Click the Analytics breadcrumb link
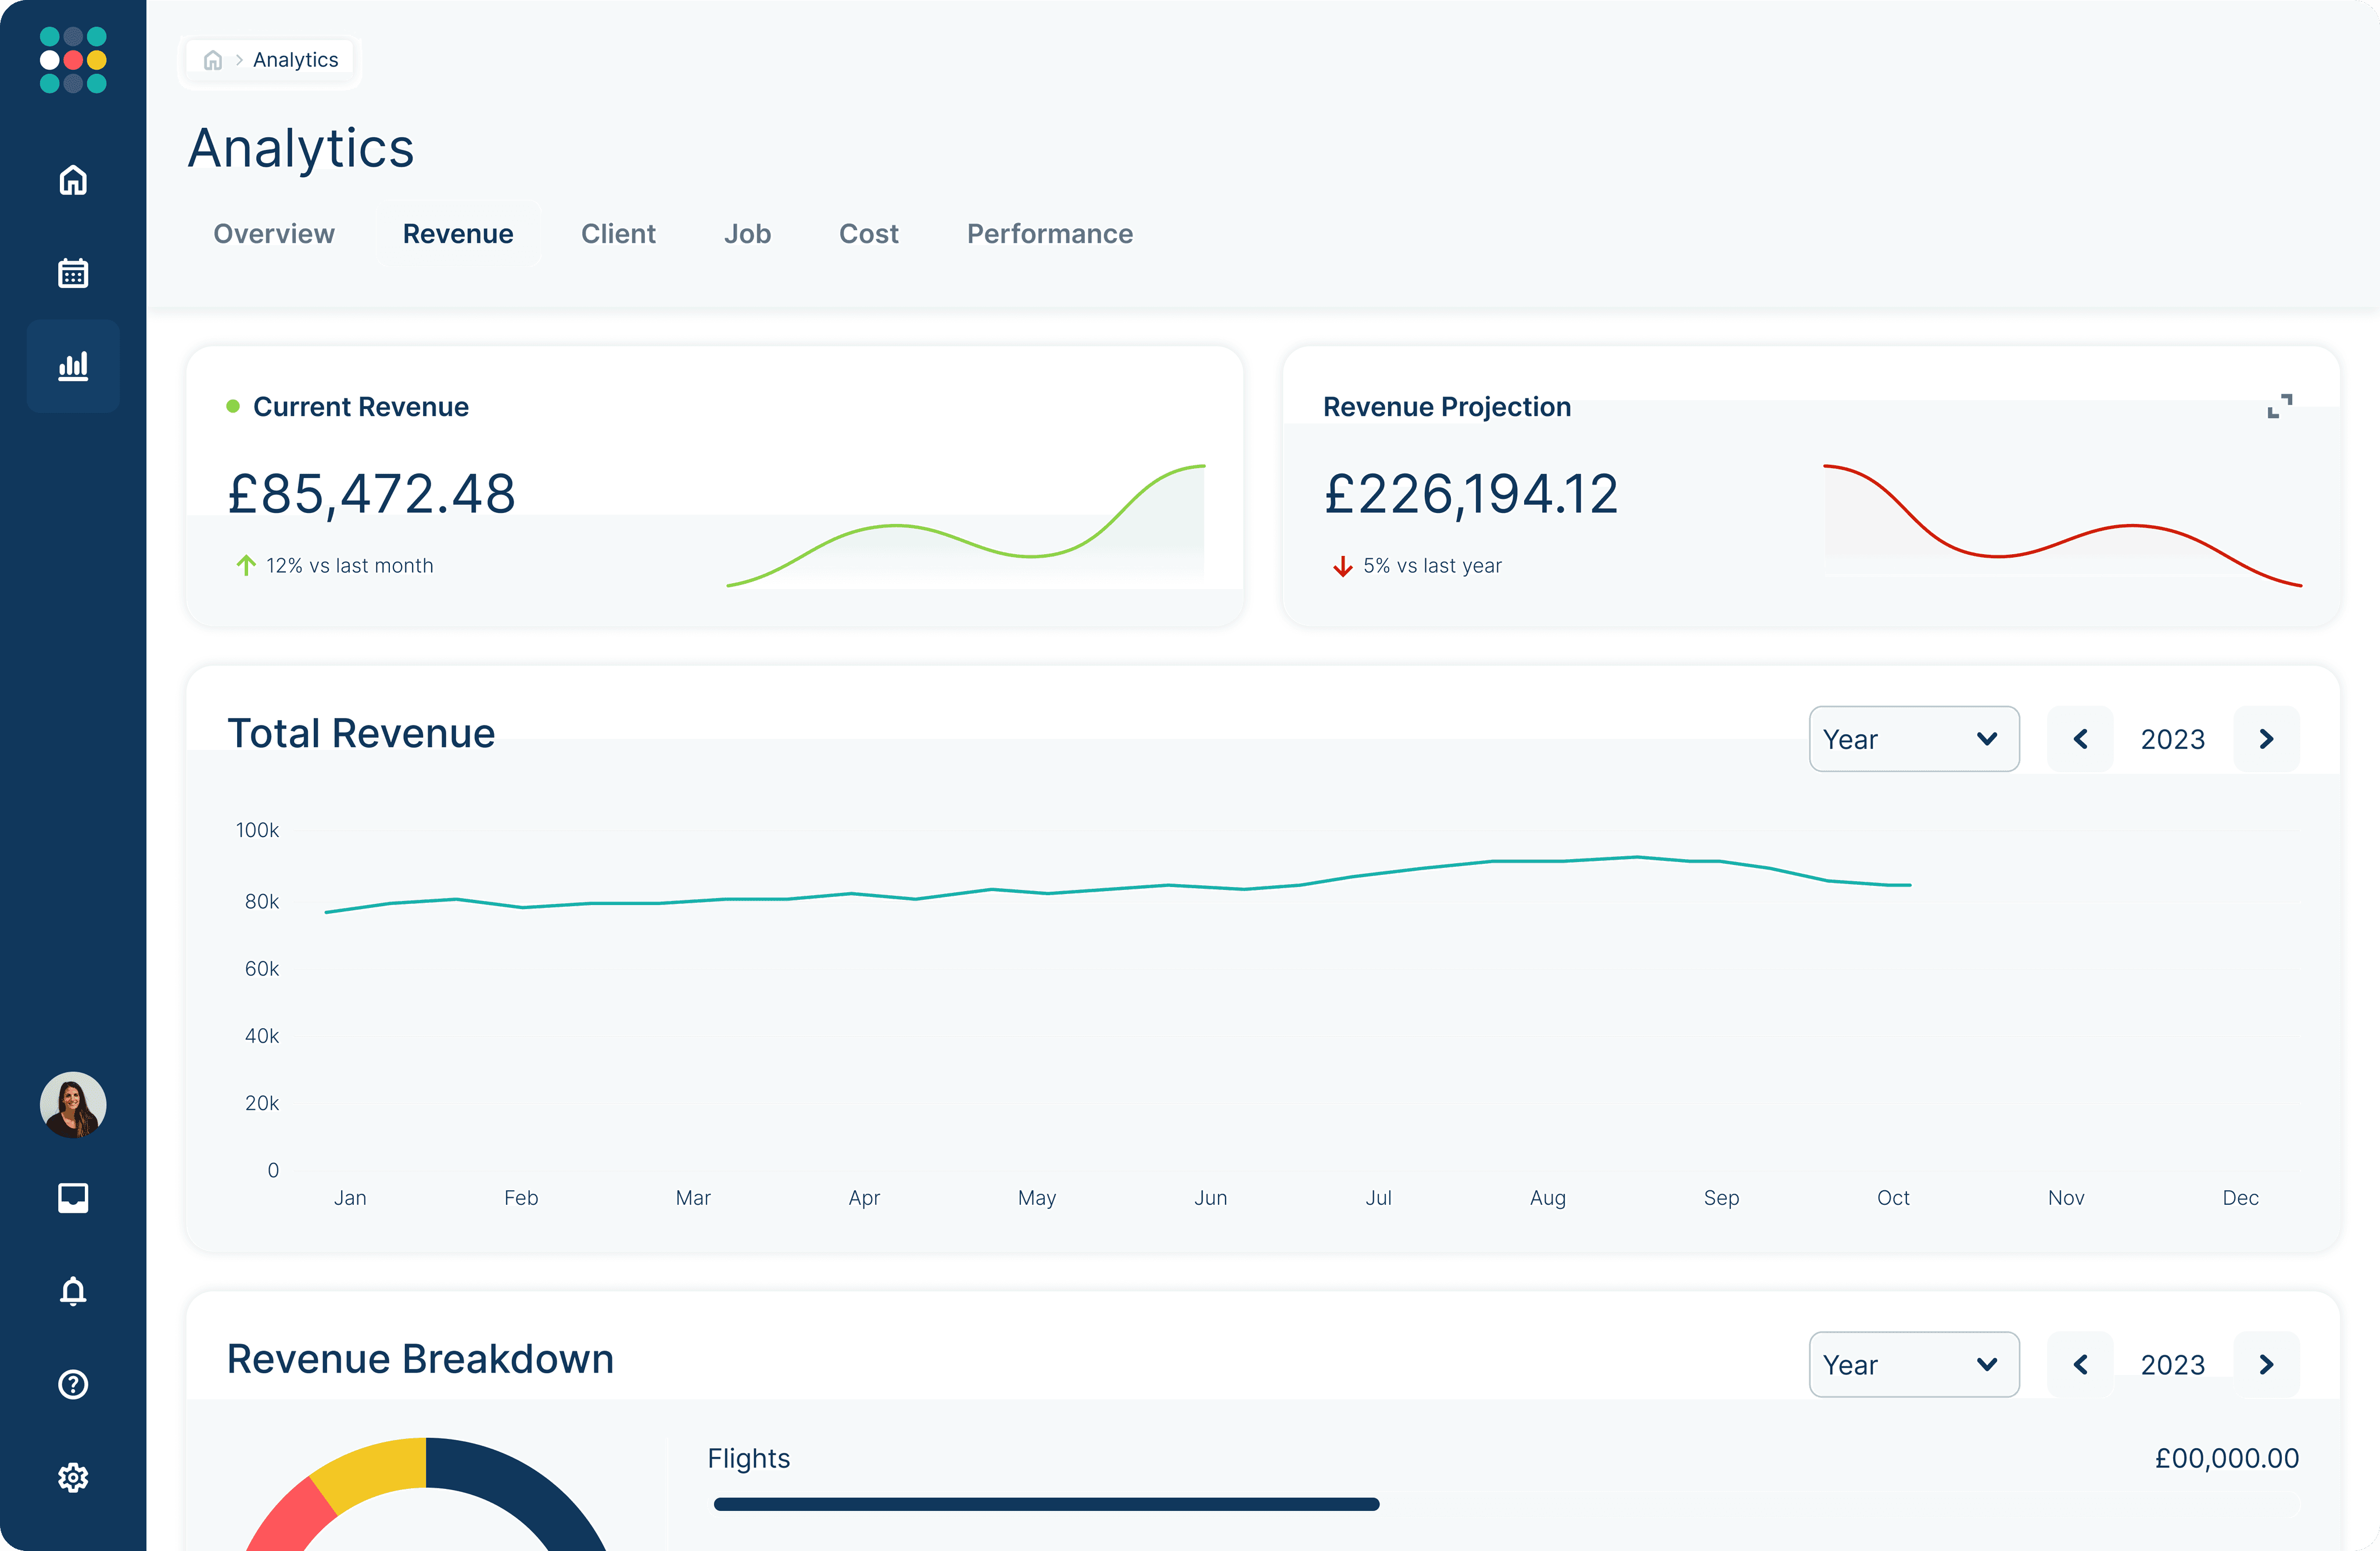Image resolution: width=2380 pixels, height=1551 pixels. [295, 60]
